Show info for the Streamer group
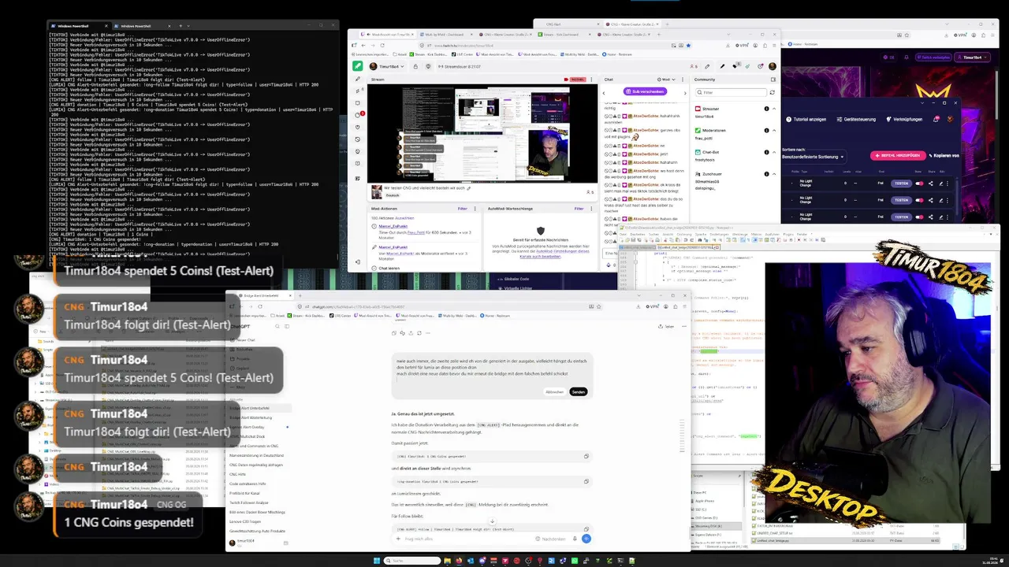The width and height of the screenshot is (1009, 567). point(766,109)
